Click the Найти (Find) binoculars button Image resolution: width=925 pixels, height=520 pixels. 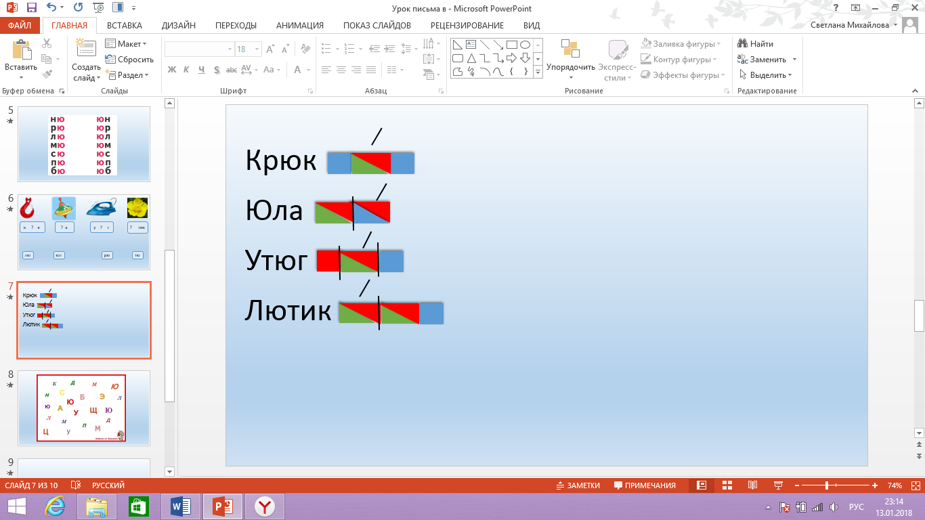click(x=756, y=44)
